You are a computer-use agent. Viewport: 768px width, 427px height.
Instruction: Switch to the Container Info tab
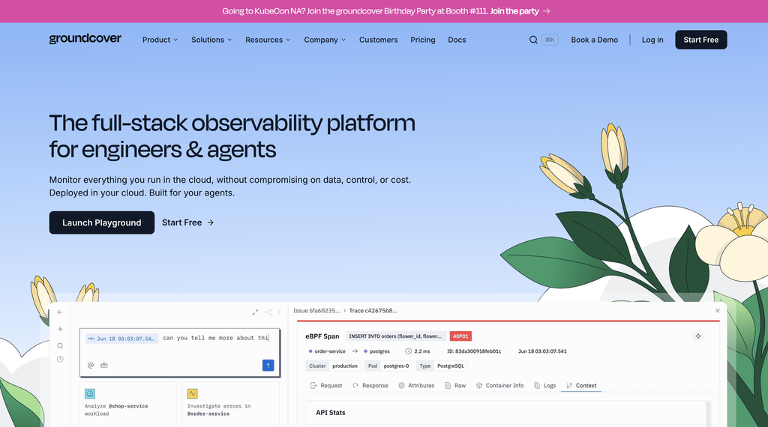pyautogui.click(x=500, y=386)
